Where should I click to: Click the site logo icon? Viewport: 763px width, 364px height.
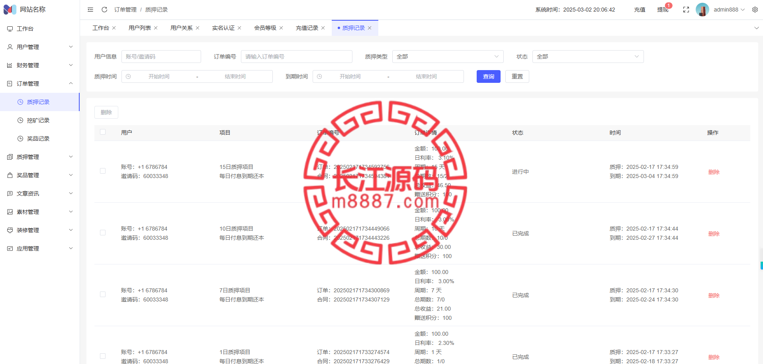coord(10,9)
